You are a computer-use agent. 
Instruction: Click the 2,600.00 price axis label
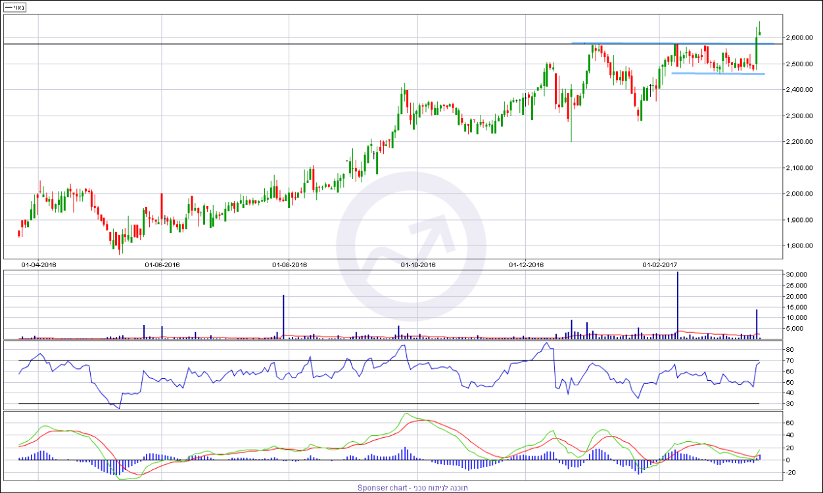tap(800, 38)
